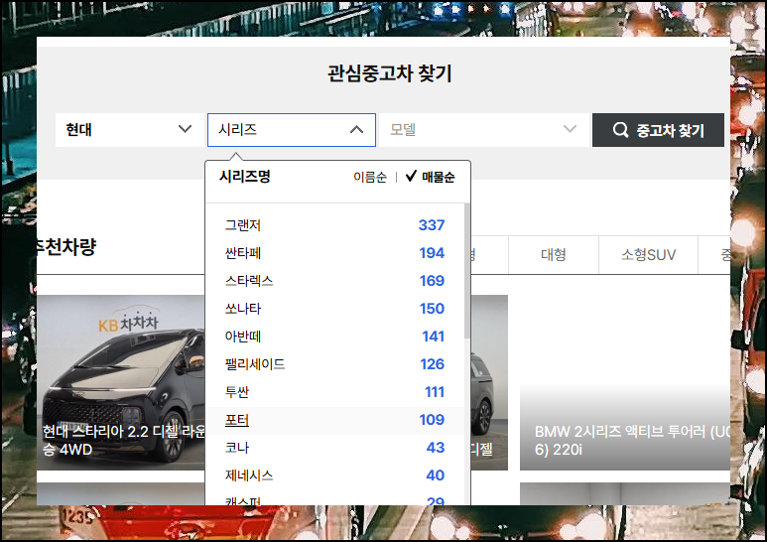Image resolution: width=767 pixels, height=542 pixels.
Task: Click the 40 count next to 제네시스
Action: [436, 475]
